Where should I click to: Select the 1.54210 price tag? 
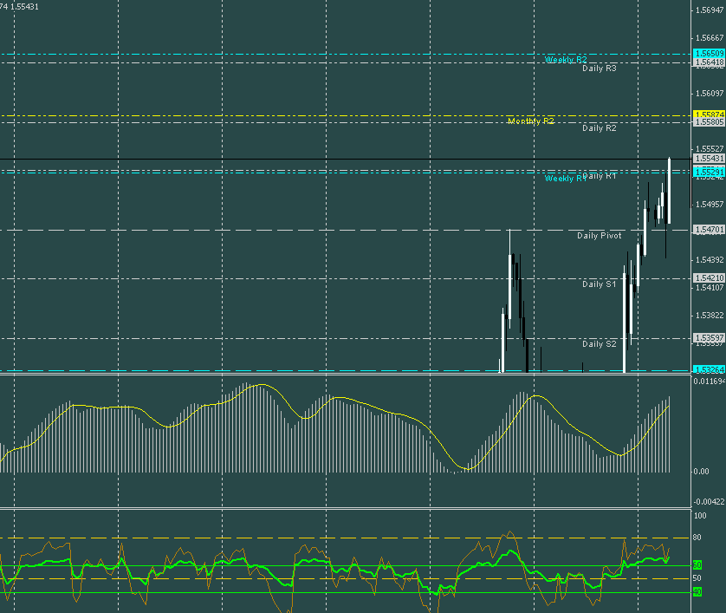pos(709,278)
